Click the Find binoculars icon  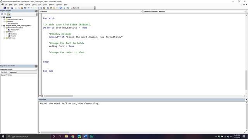click(25, 8)
